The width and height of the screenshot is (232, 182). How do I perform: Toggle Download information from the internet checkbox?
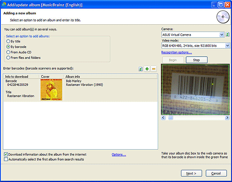[x=6, y=154]
